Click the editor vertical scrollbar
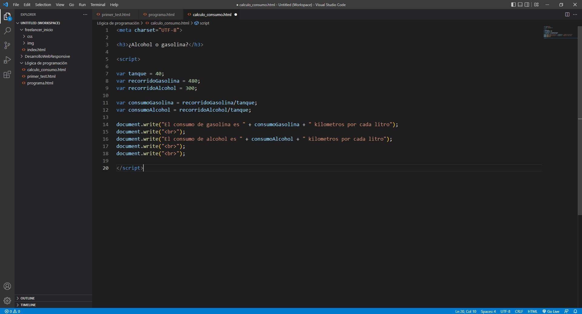 coord(580,120)
